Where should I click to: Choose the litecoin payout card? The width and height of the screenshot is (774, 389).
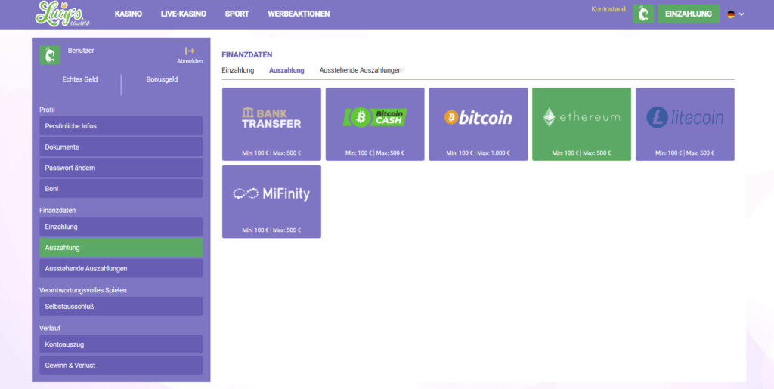click(685, 124)
